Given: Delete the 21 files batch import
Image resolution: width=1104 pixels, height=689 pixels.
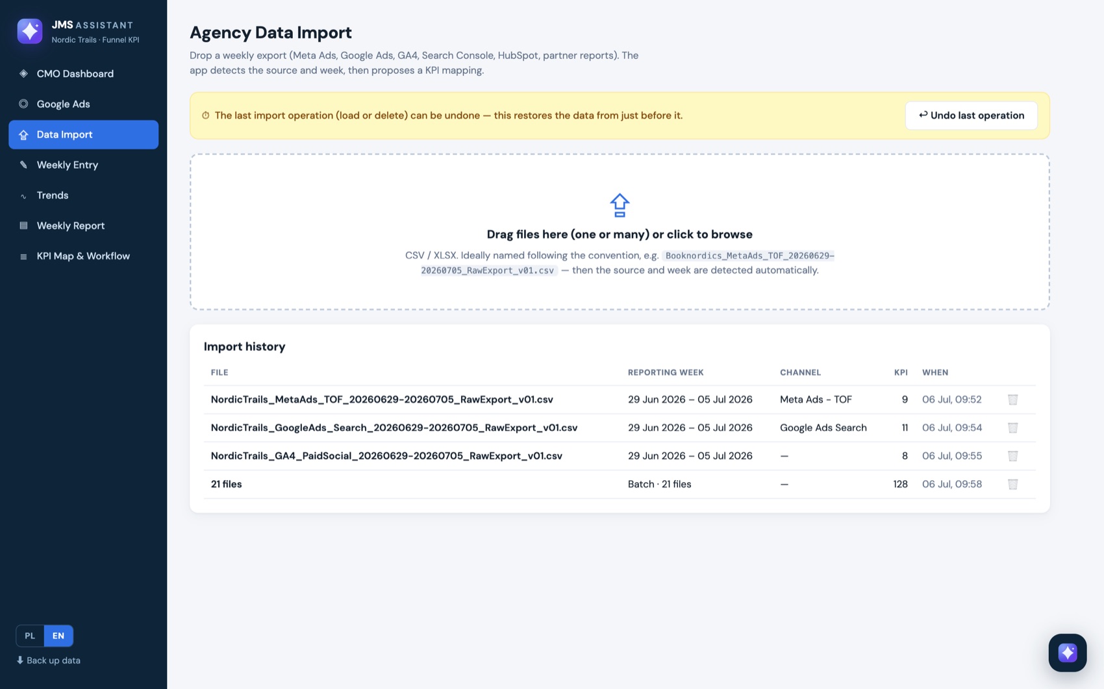Looking at the screenshot, I should (x=1012, y=484).
